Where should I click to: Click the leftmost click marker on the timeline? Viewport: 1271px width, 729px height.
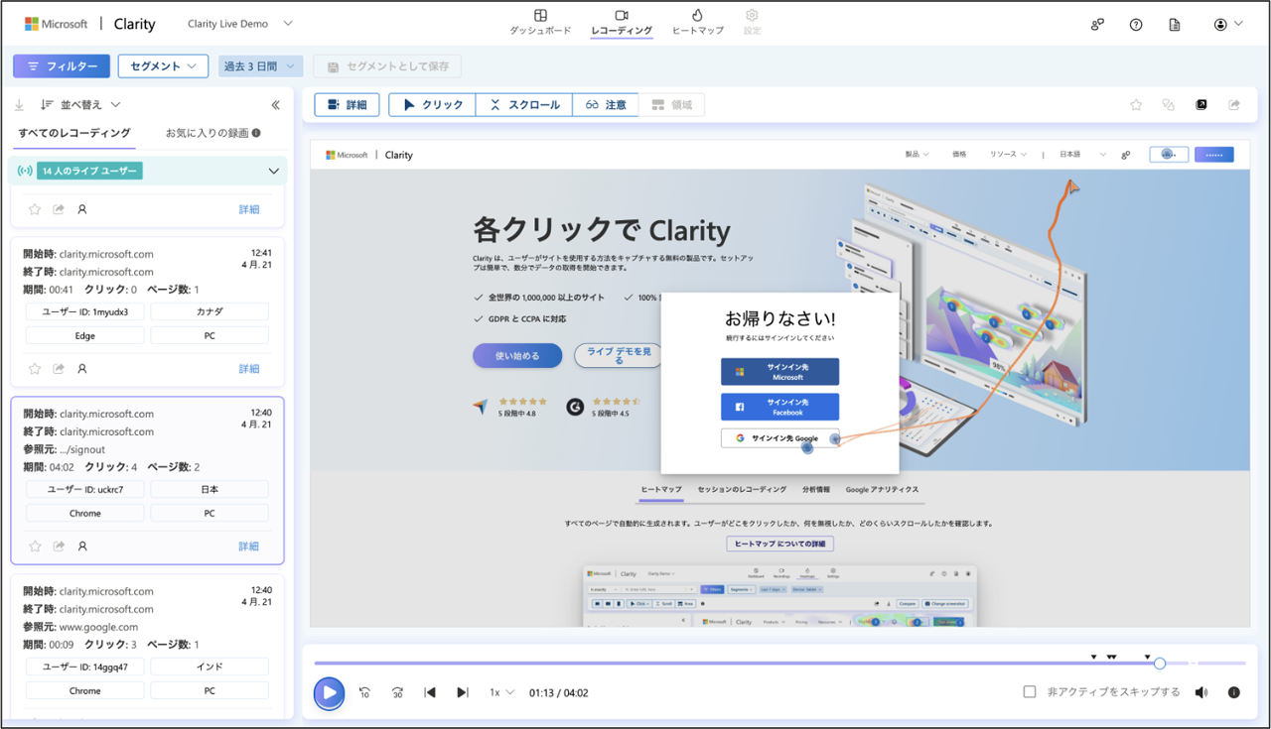1093,657
